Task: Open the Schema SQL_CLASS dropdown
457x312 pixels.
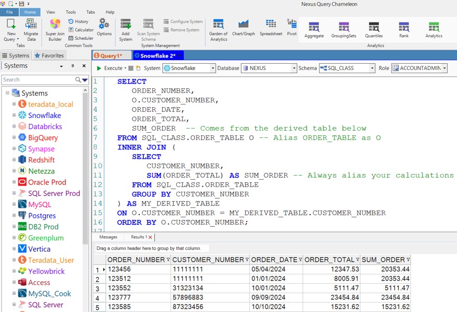Action: pyautogui.click(x=372, y=68)
